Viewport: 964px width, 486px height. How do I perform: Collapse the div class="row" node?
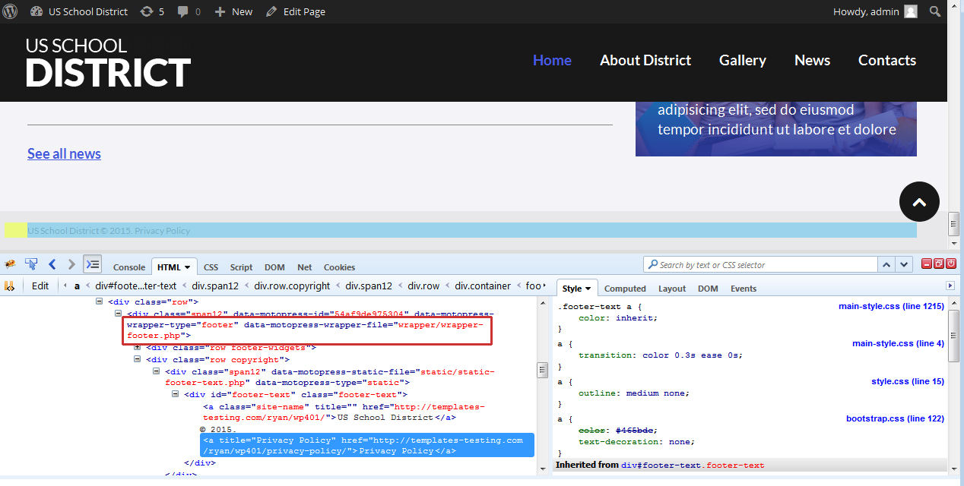click(x=100, y=301)
